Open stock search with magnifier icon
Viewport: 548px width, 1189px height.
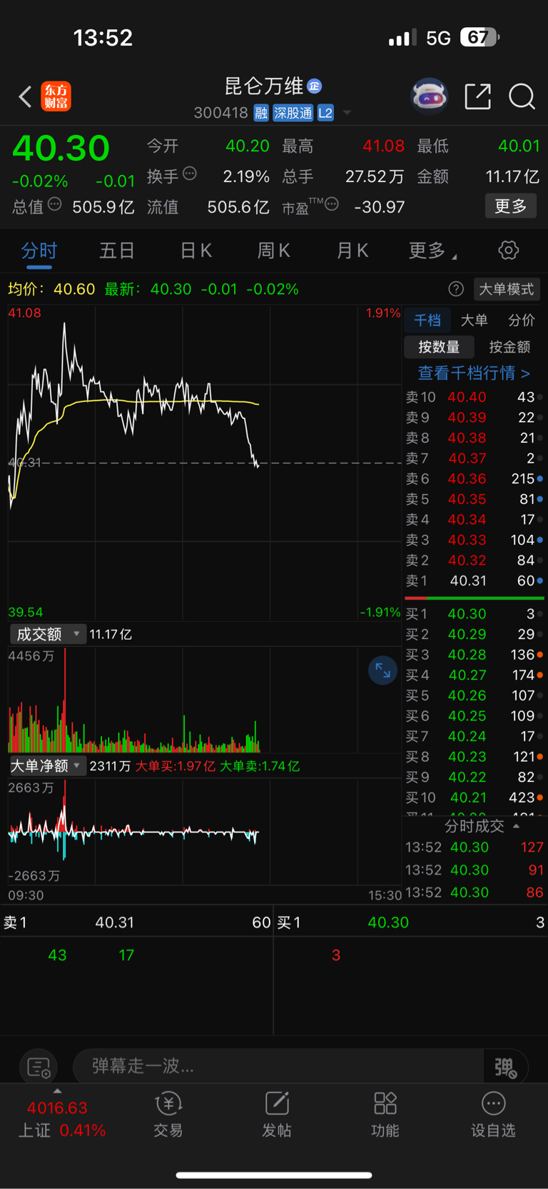(x=522, y=96)
